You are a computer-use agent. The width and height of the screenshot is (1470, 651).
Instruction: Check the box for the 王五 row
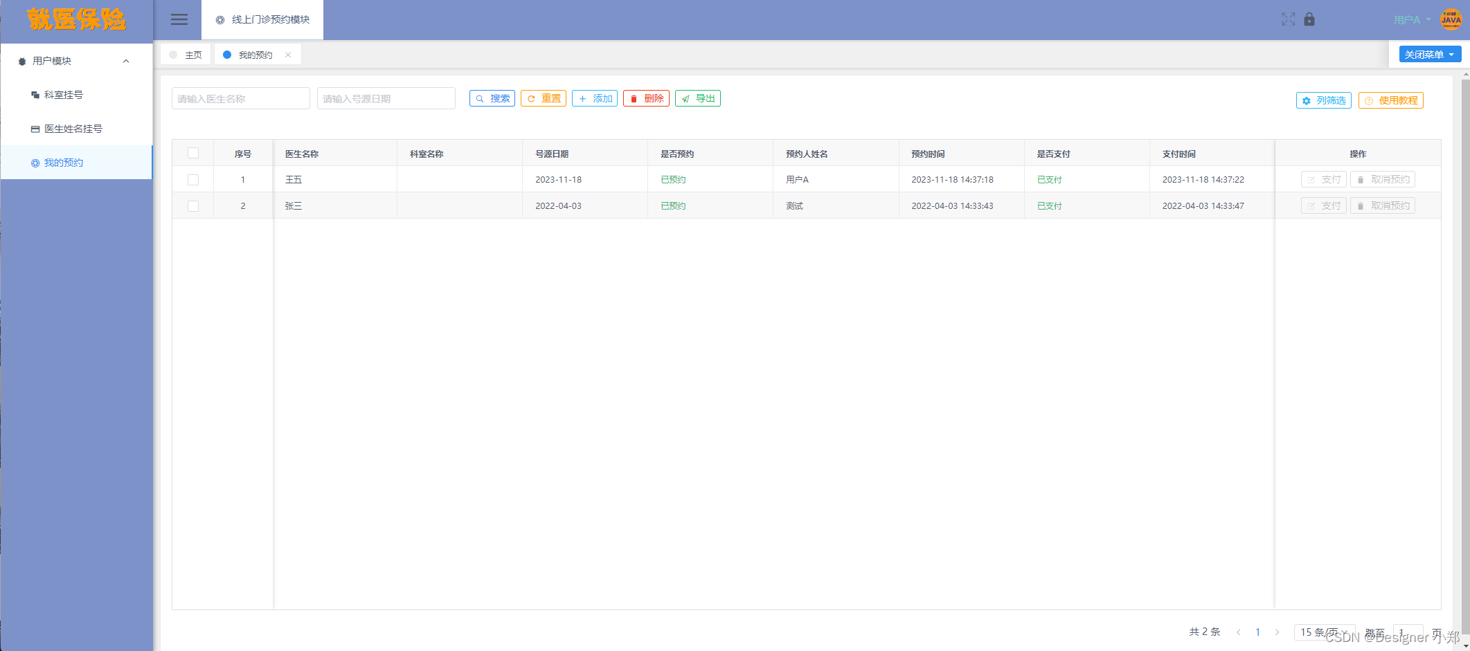[x=193, y=180]
